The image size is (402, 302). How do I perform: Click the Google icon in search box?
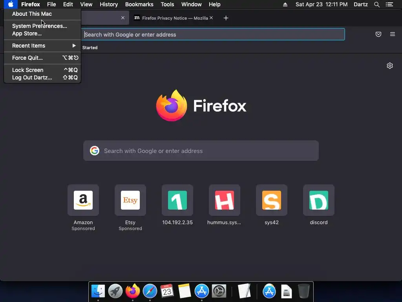click(x=95, y=151)
